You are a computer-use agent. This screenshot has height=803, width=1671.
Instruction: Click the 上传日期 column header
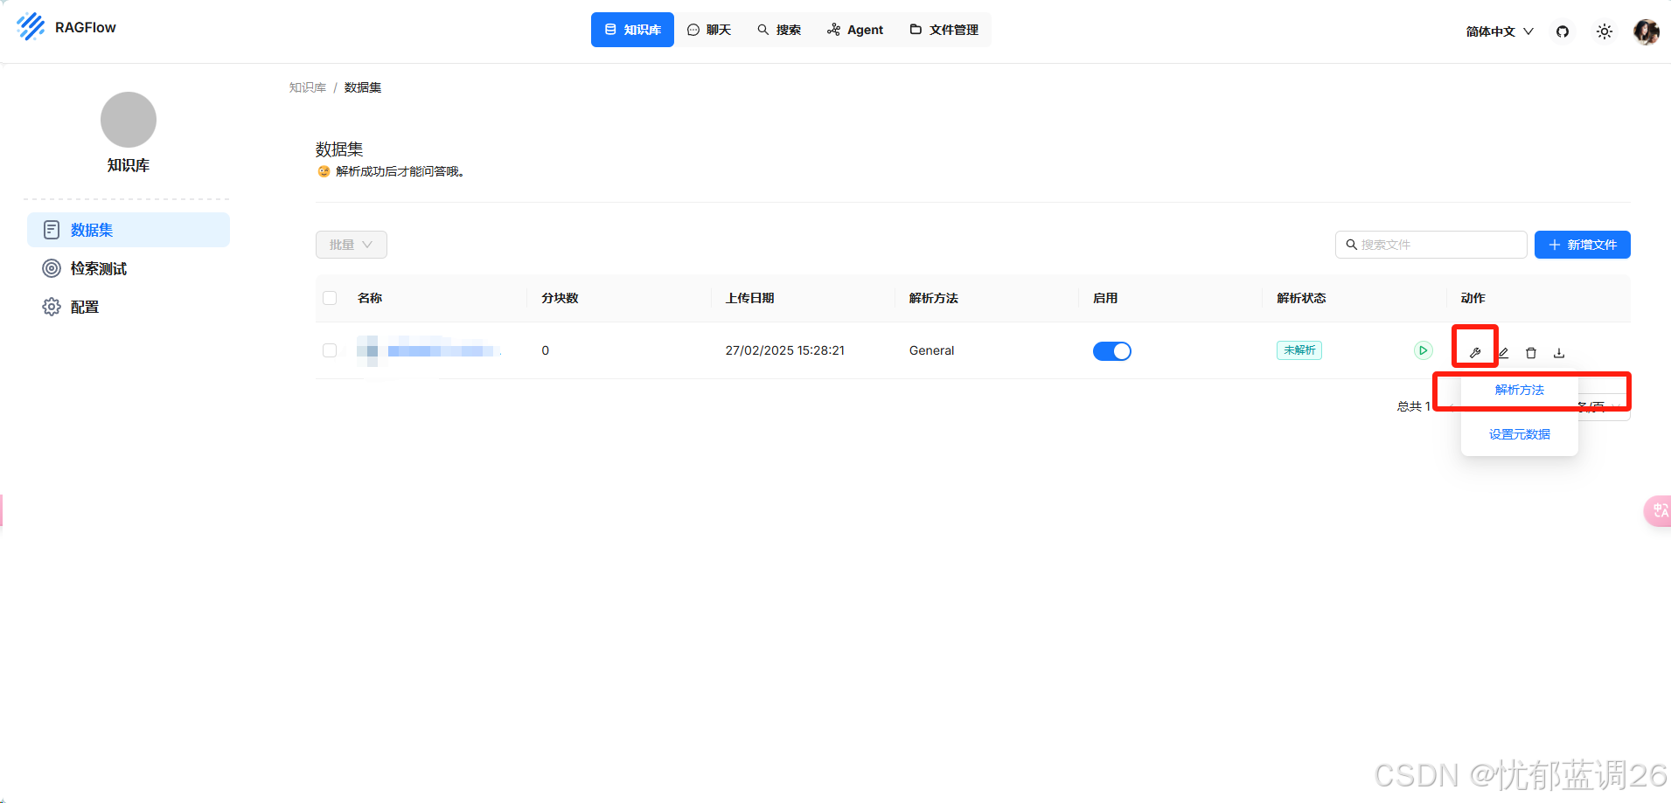point(750,298)
